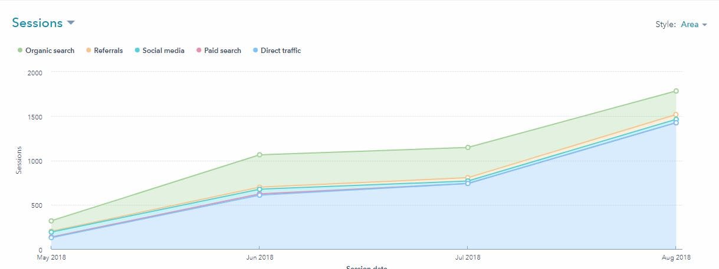The width and height of the screenshot is (719, 269).
Task: Click the Social media data point at Jun 2018
Action: tap(260, 190)
